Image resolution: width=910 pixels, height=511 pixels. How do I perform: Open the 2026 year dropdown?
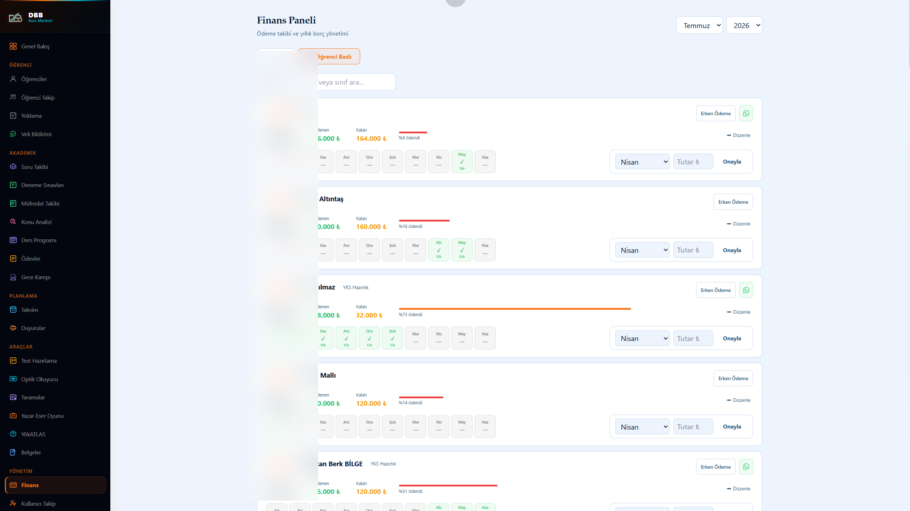coord(744,25)
